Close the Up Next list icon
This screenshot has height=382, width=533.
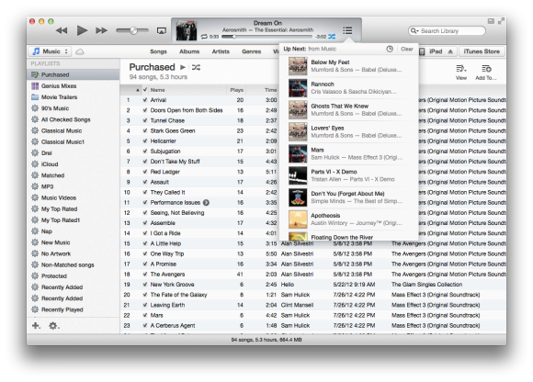click(x=347, y=30)
